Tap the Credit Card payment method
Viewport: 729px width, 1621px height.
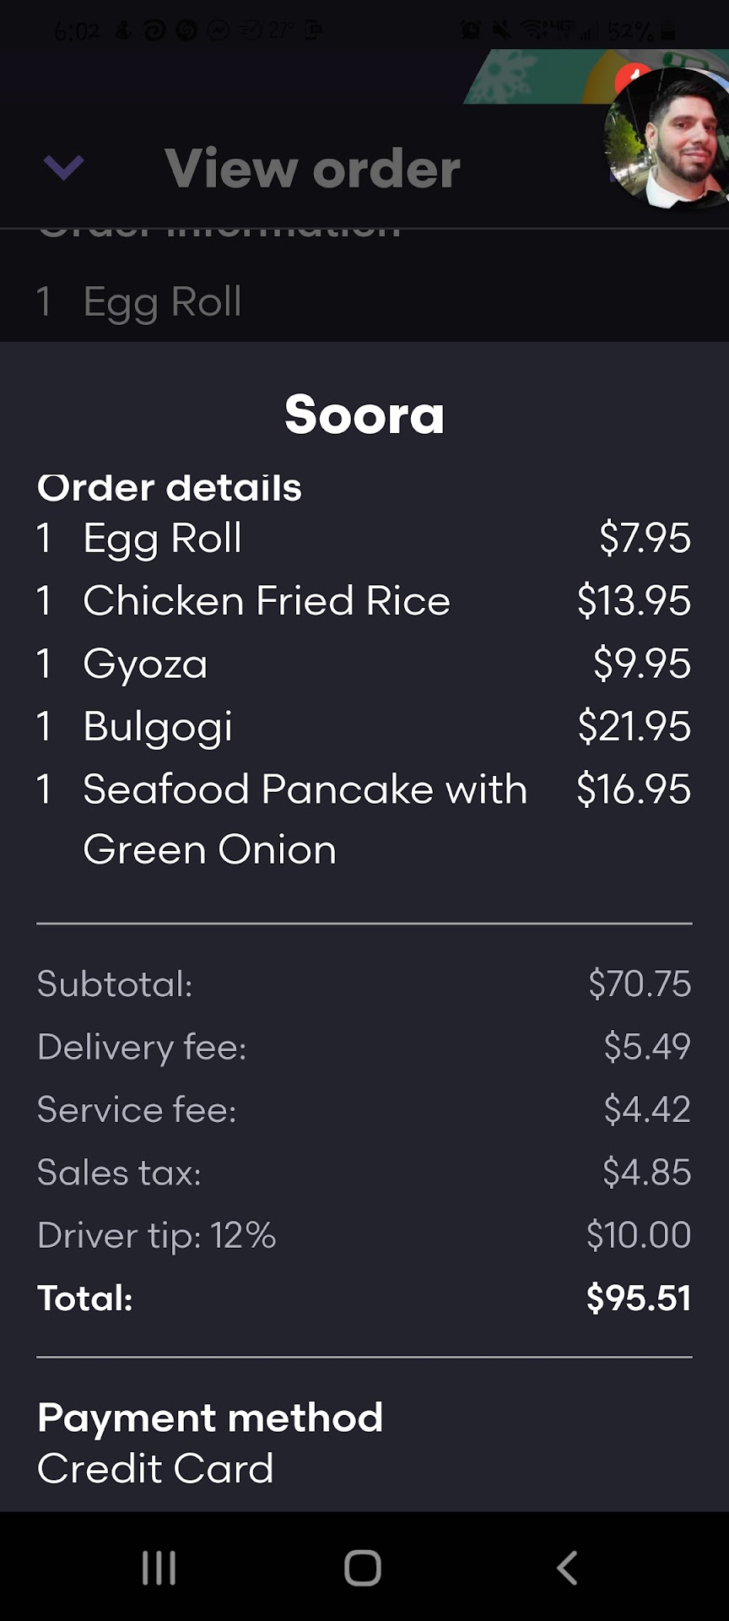156,1468
